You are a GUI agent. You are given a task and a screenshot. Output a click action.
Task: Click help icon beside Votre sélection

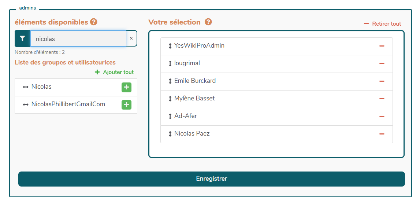[x=208, y=22]
